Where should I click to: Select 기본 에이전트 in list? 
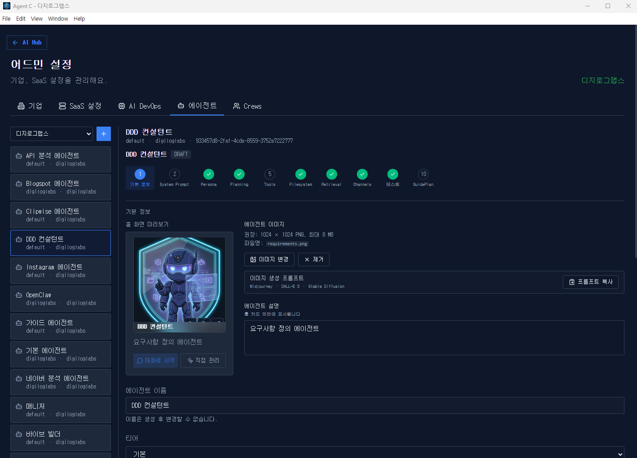61,354
